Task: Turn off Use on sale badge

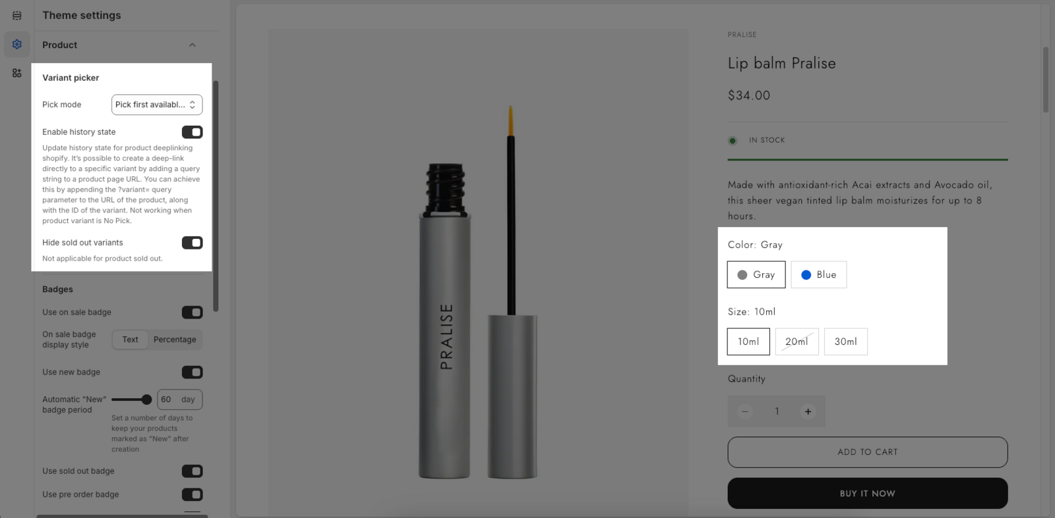Action: pos(193,313)
